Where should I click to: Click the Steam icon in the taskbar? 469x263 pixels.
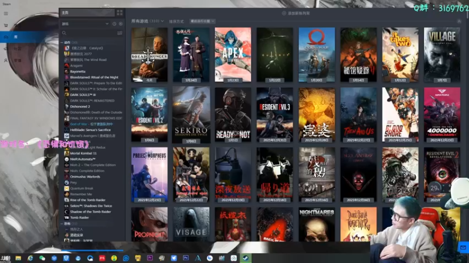coord(246,258)
